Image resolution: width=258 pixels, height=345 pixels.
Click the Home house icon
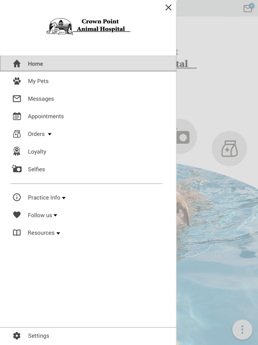click(17, 64)
